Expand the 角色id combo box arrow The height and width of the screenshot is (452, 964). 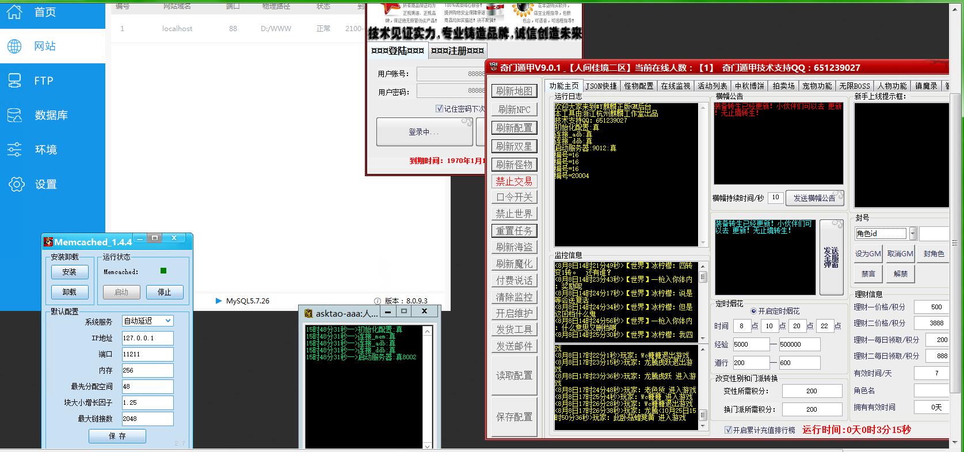[912, 233]
